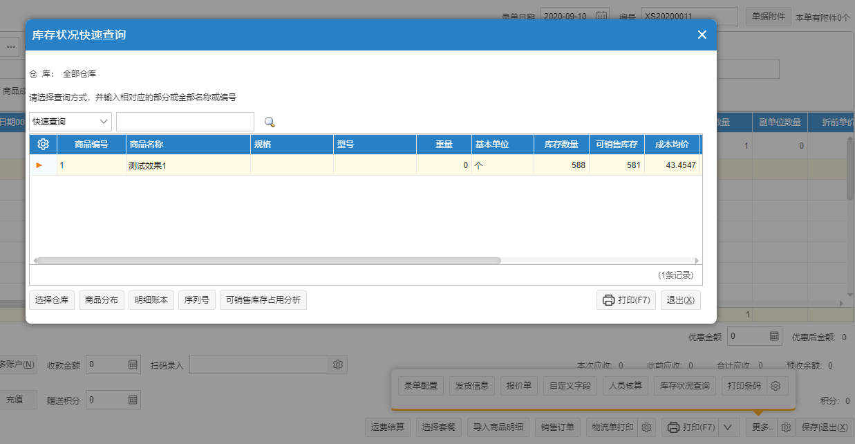Click the 选择套餐 button
This screenshot has height=444, width=855.
pos(439,427)
